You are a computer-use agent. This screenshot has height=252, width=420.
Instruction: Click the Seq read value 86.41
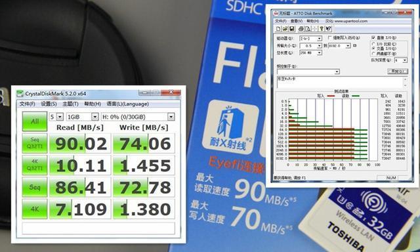point(80,187)
